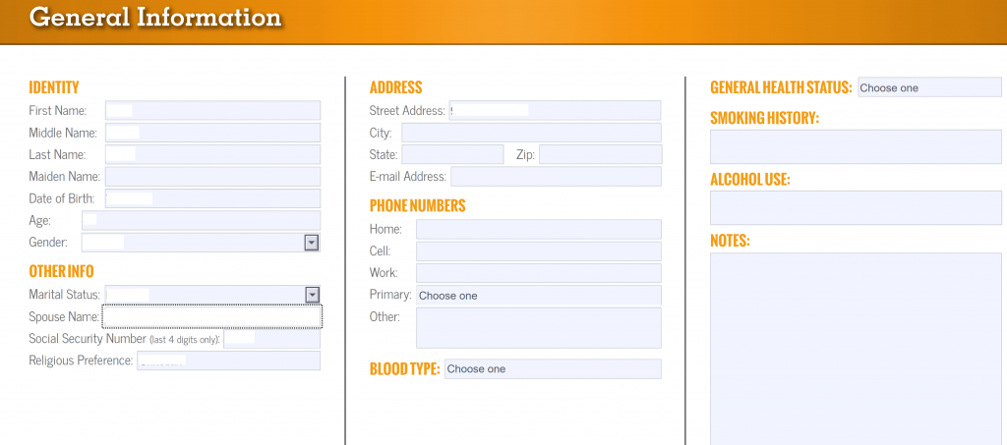Click the Date of Birth field

(212, 198)
